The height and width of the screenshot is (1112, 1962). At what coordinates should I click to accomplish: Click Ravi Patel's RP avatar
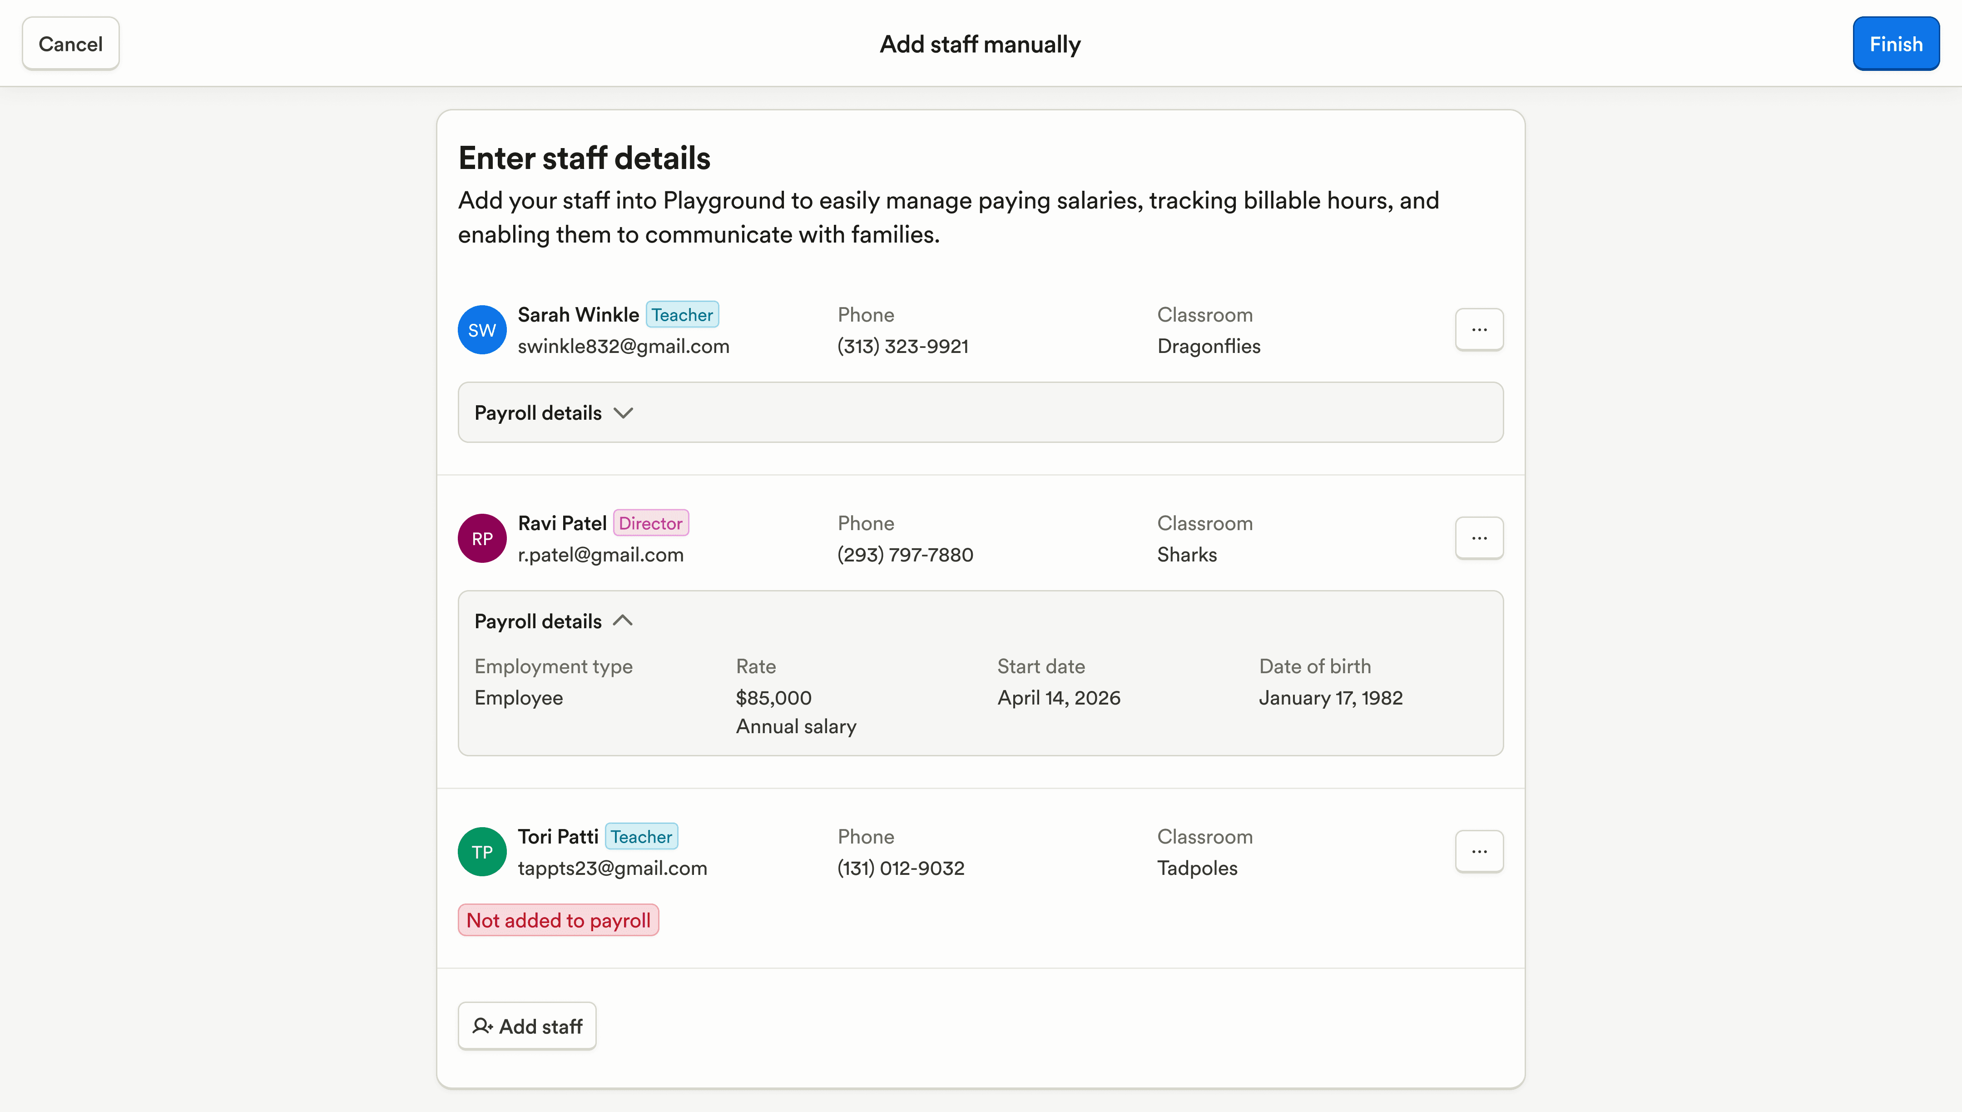(x=482, y=538)
